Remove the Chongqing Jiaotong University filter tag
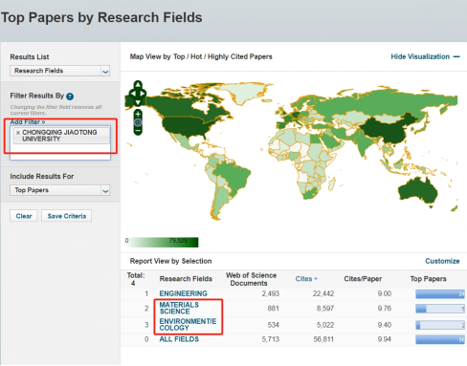Viewport: 467px width, 366px height. (18, 133)
